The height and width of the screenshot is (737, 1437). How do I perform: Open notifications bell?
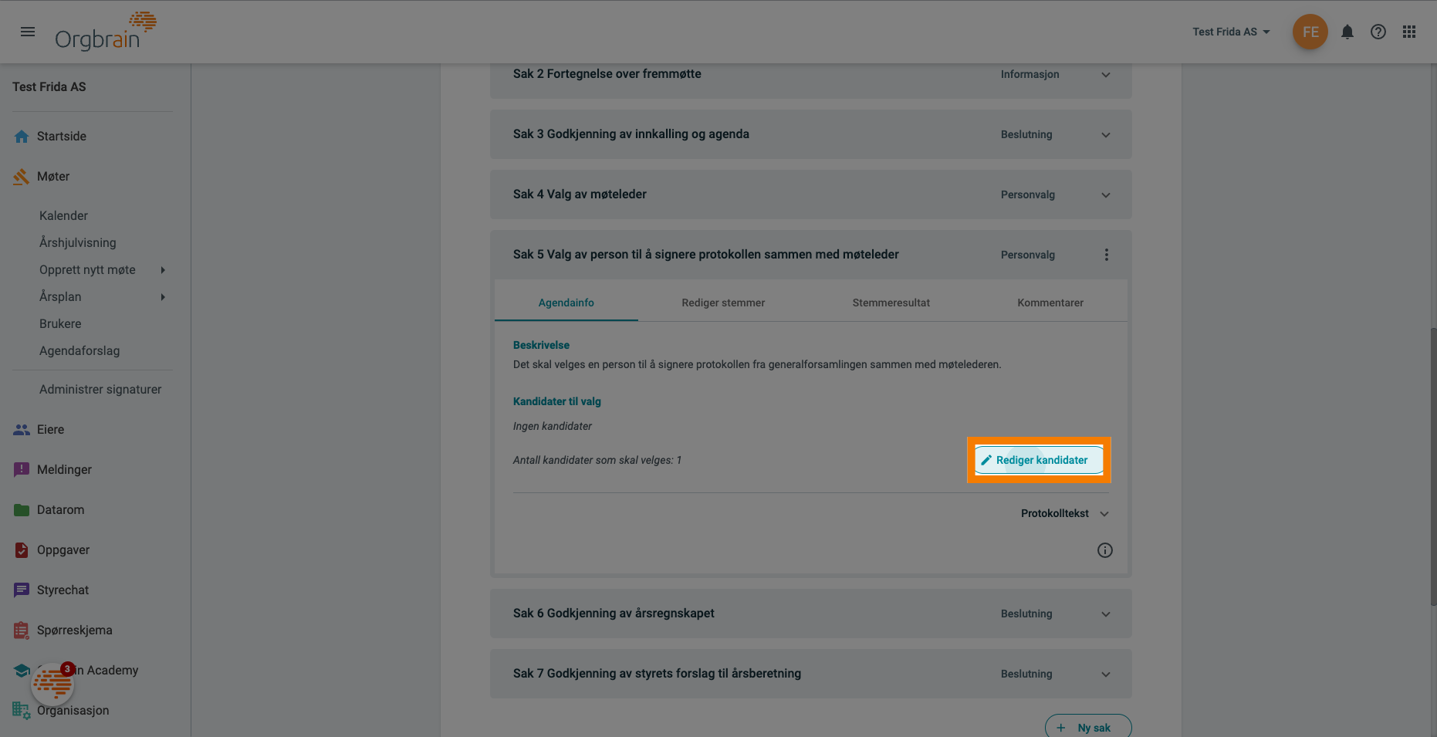coord(1347,32)
